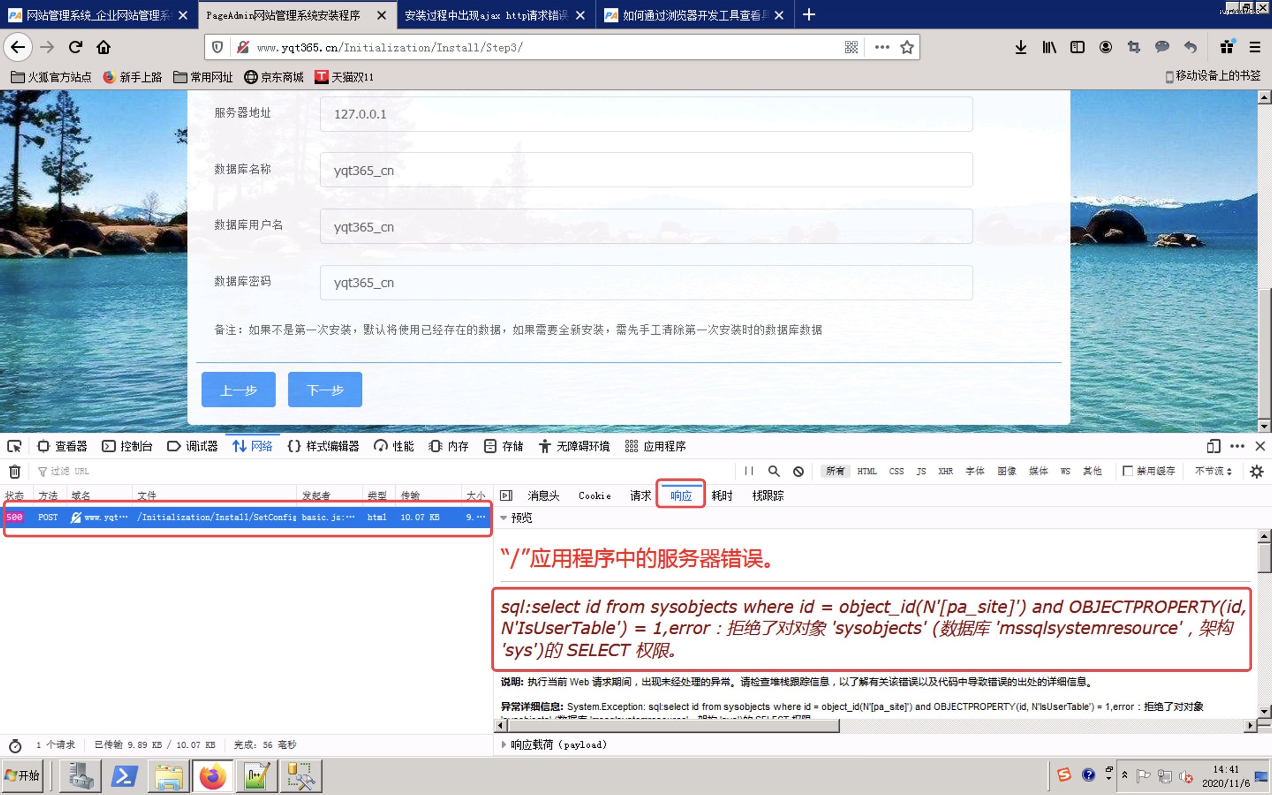The image size is (1272, 795).
Task: Filter requests by 图像
Action: click(x=1007, y=471)
